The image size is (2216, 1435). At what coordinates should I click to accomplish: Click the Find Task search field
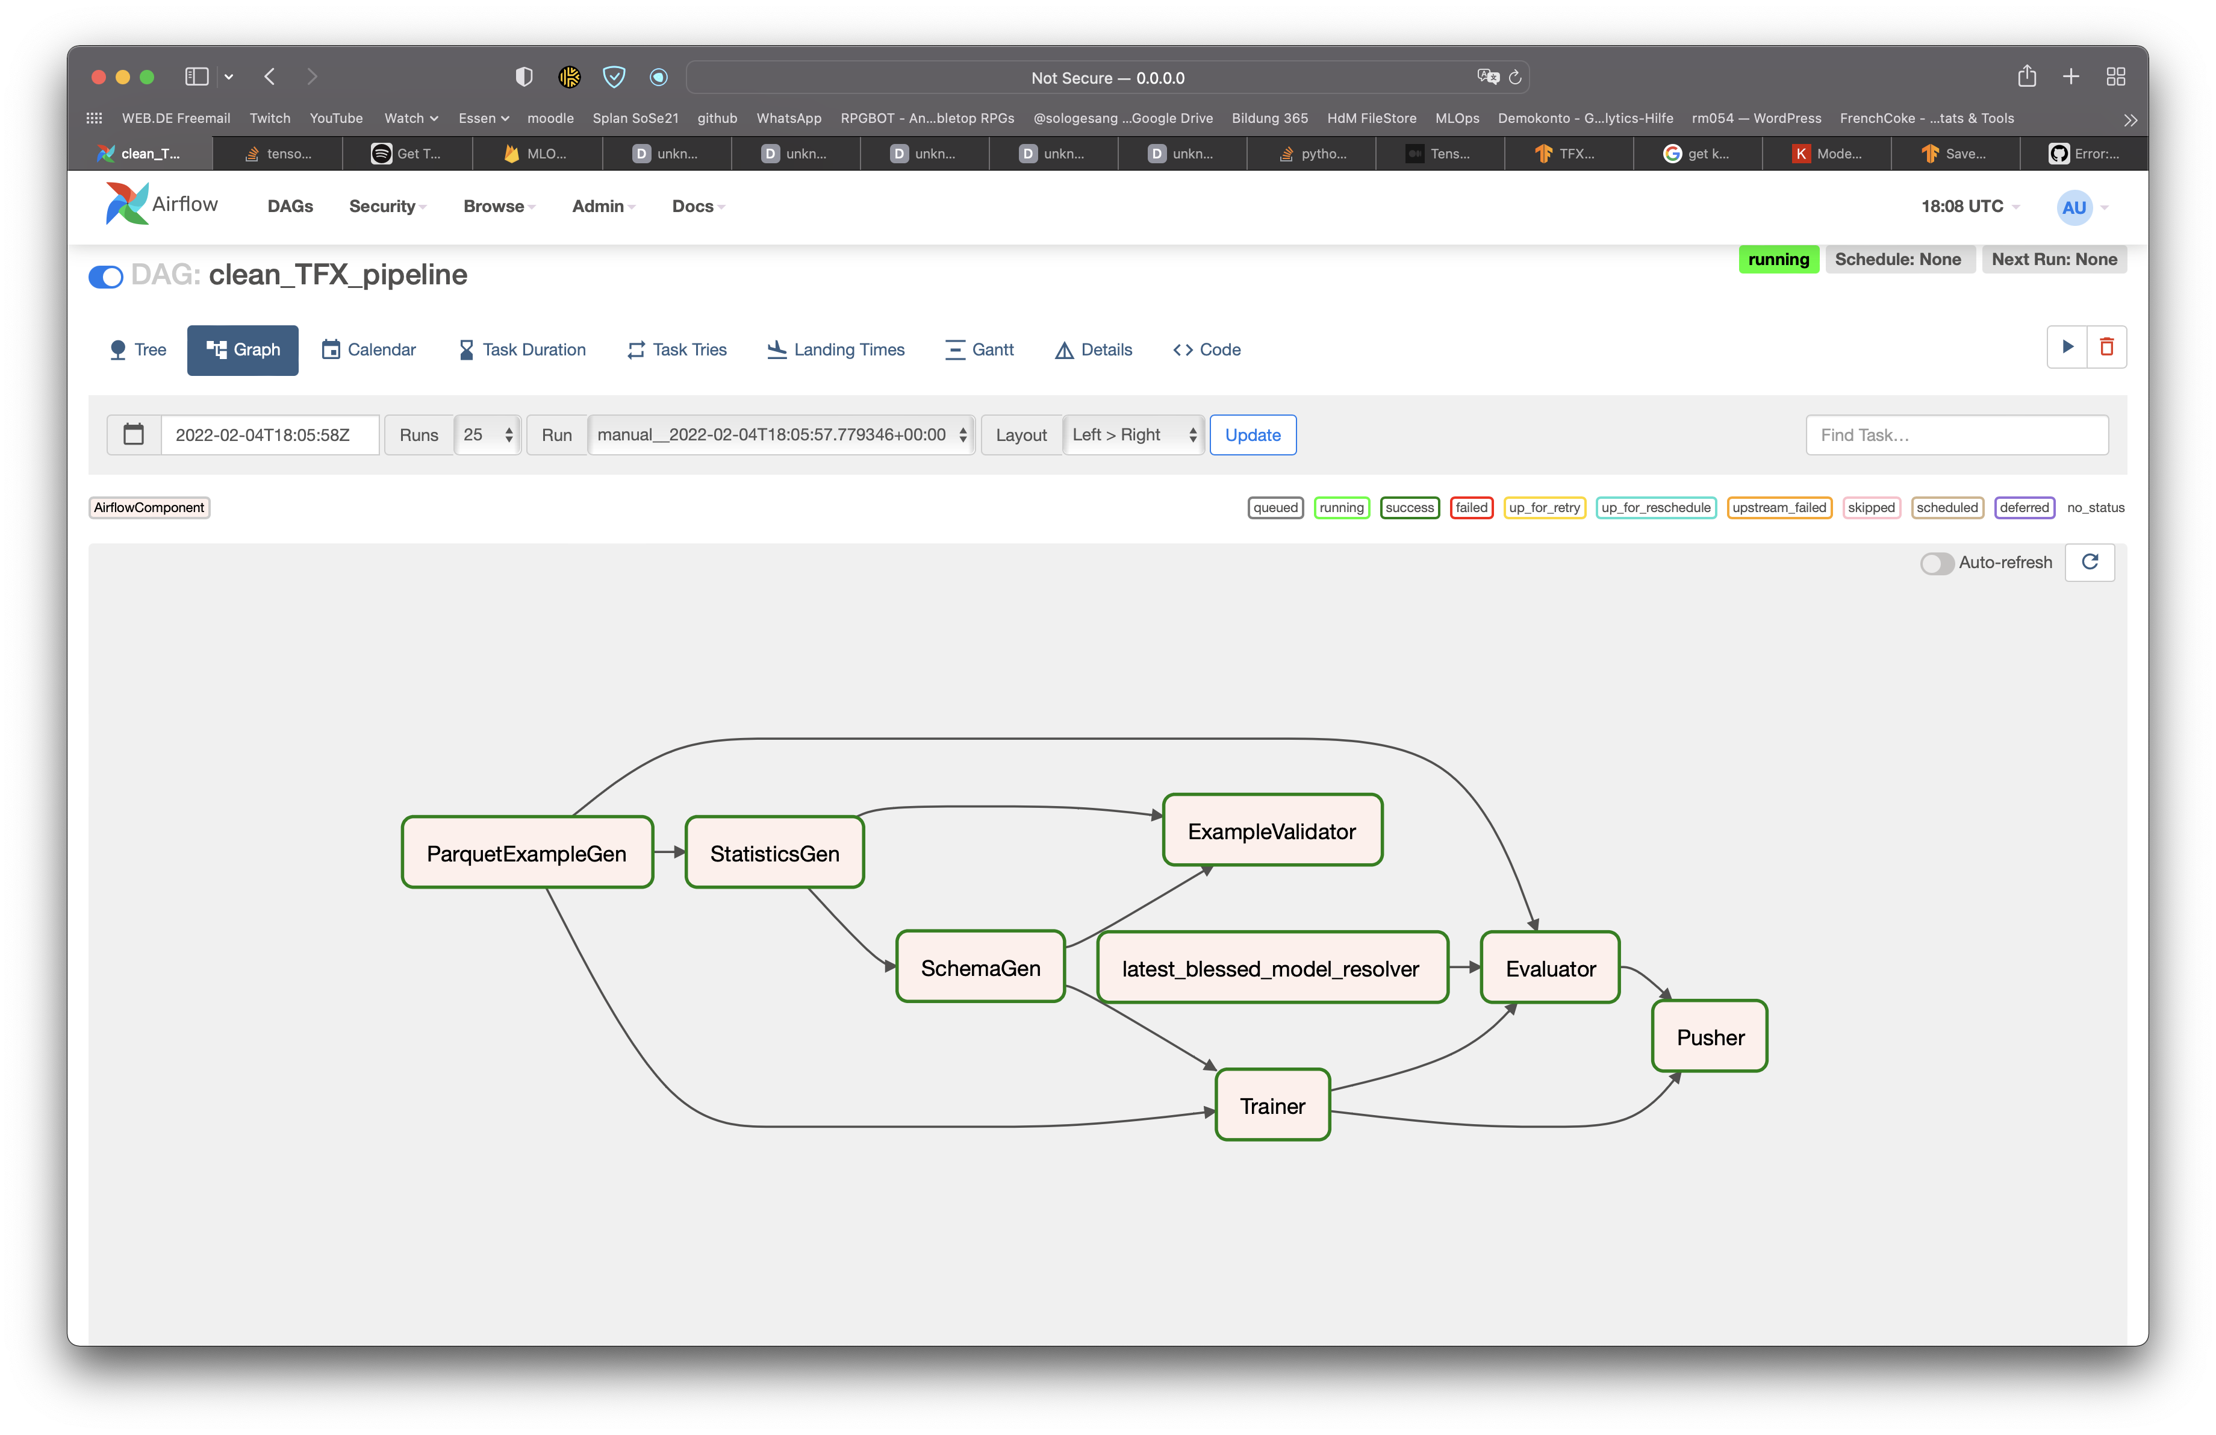click(1956, 435)
